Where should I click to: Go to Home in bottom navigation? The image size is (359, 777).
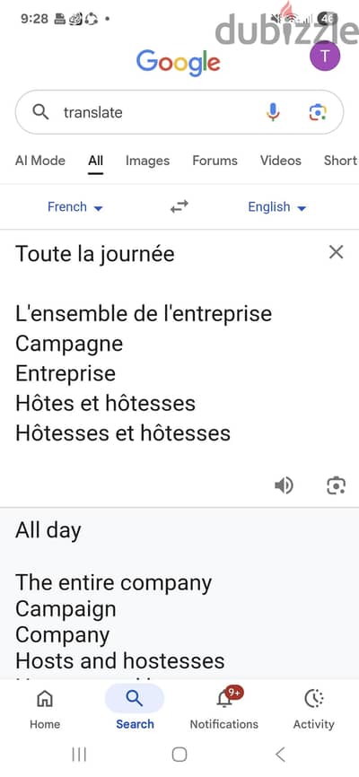coord(45,709)
